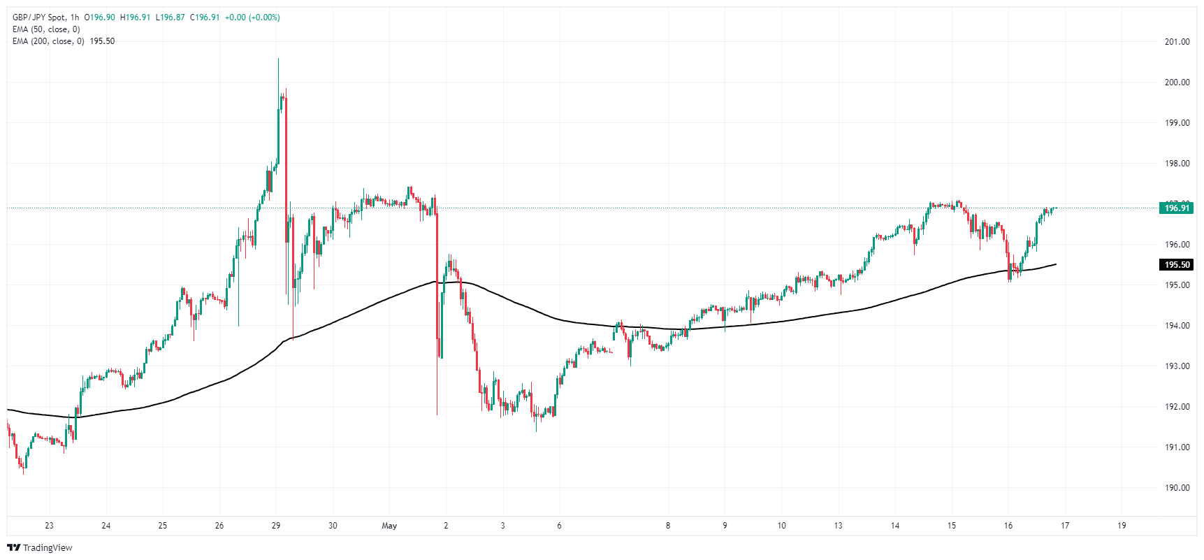Click the 29 date label on time axis
1204x560 pixels.
276,526
